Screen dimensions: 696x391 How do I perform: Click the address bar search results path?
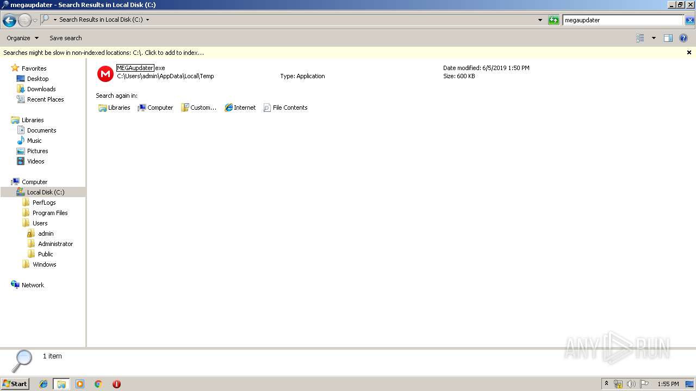coord(101,20)
